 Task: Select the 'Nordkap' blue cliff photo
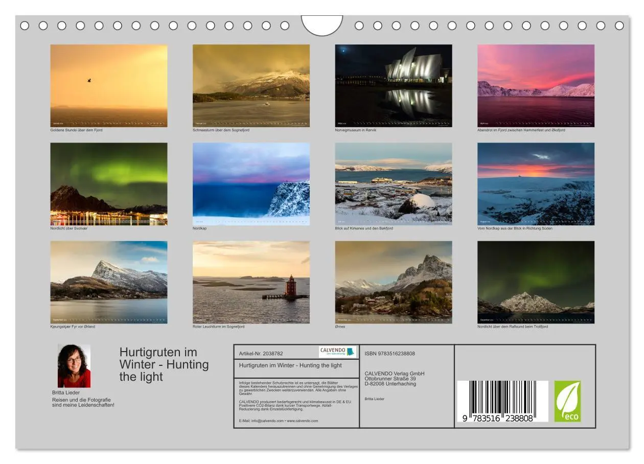pyautogui.click(x=251, y=184)
